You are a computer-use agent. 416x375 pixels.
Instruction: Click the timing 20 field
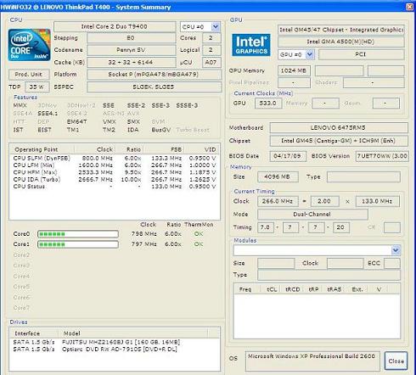pyautogui.click(x=340, y=227)
